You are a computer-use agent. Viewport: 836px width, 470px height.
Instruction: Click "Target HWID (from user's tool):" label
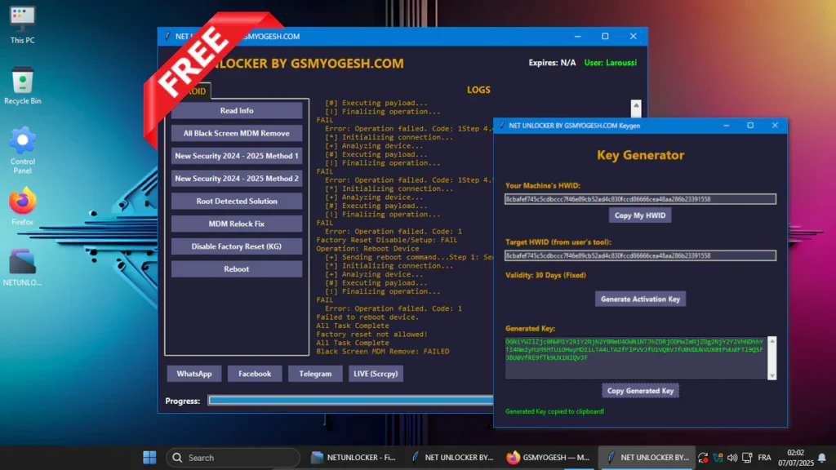pos(558,242)
